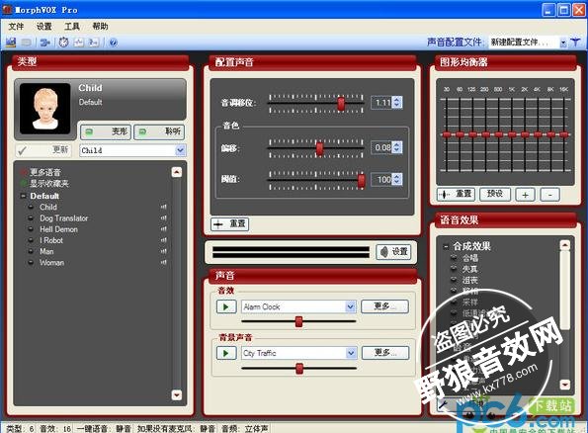
Task: Toggle the 沮丧 effect on
Action: [454, 280]
